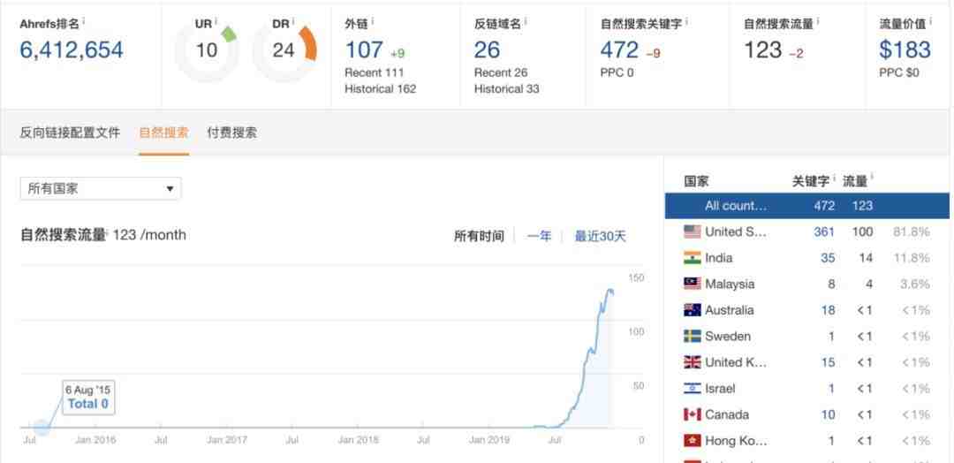Click the info icon beside UR
This screenshot has height=463, width=954.
tap(216, 21)
